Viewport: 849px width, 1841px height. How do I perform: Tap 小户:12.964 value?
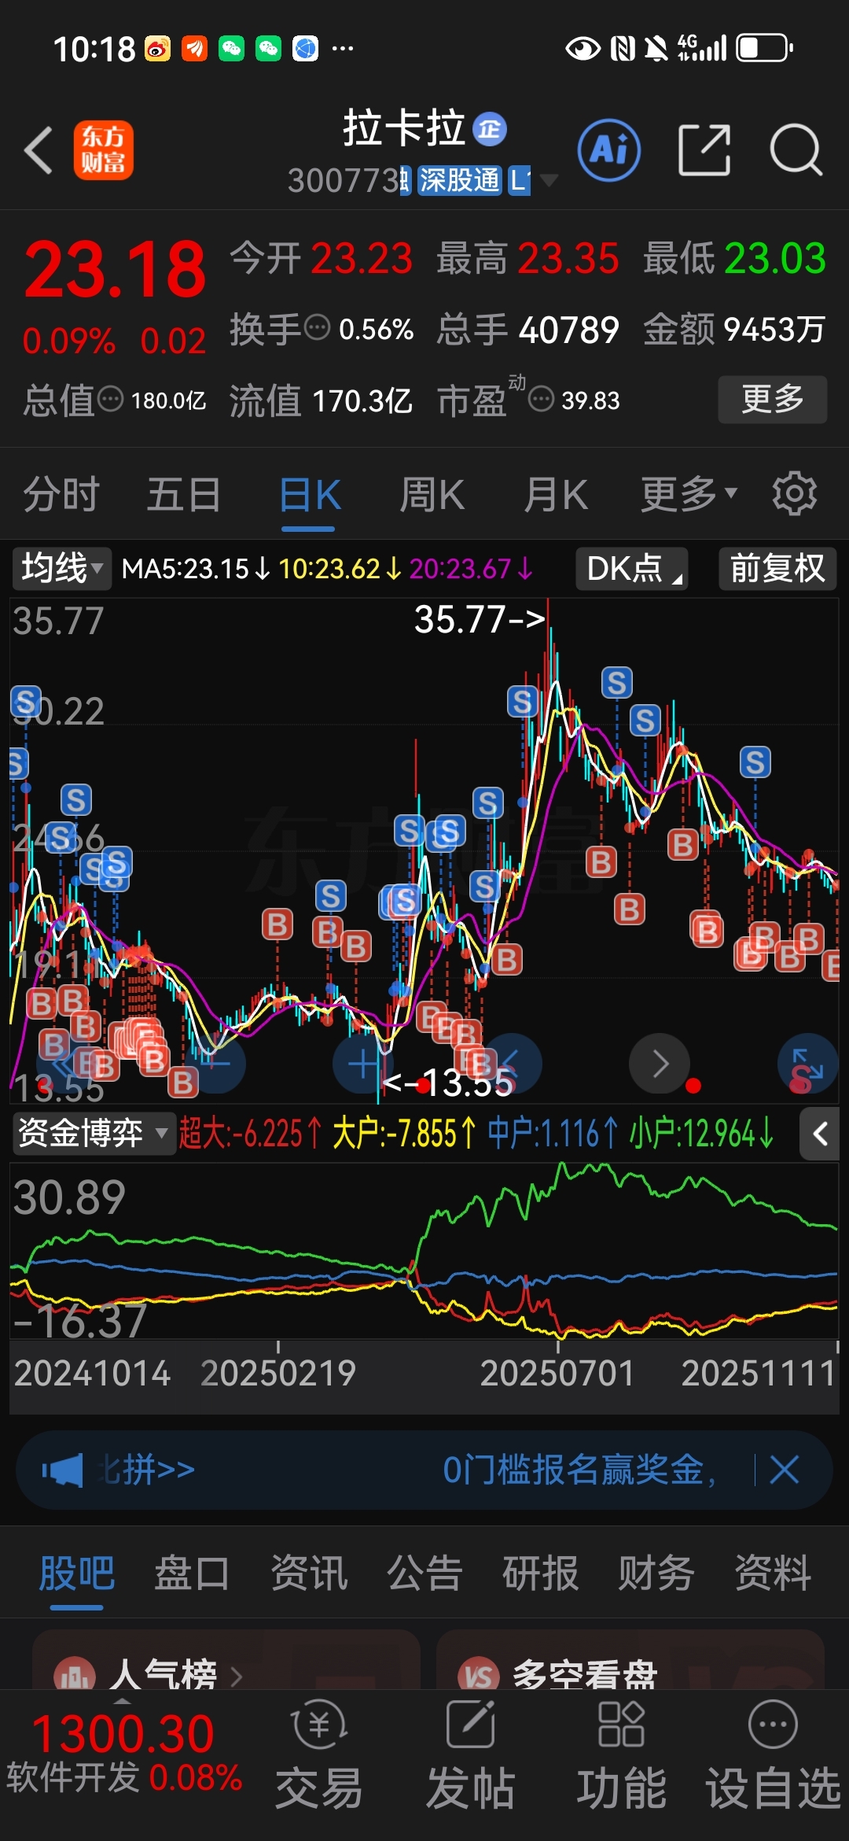[x=701, y=1134]
